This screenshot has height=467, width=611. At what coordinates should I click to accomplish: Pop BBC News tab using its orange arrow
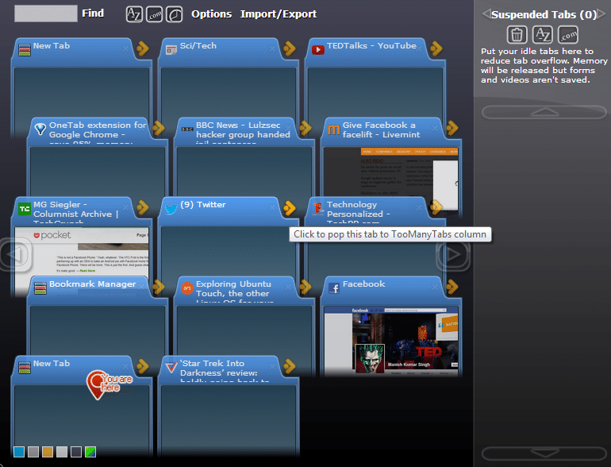[305, 128]
